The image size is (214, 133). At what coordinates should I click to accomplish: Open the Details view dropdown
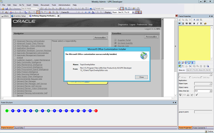click(117, 9)
